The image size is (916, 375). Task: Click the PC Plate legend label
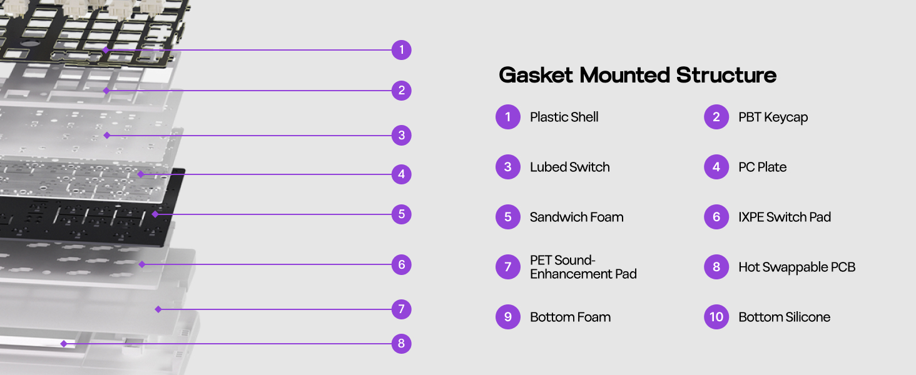point(762,167)
